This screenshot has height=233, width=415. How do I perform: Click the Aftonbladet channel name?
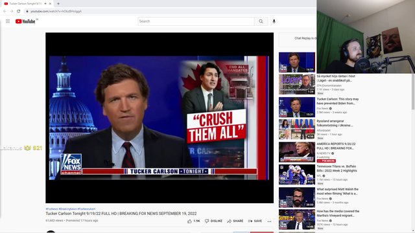coord(324,131)
